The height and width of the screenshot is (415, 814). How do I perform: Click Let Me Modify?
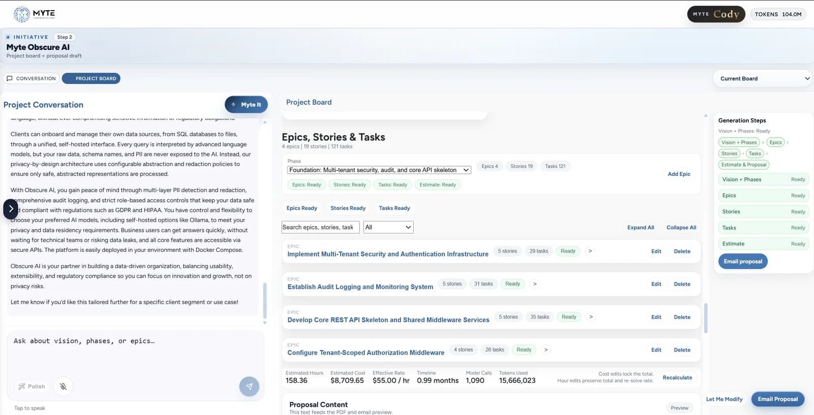click(x=724, y=399)
